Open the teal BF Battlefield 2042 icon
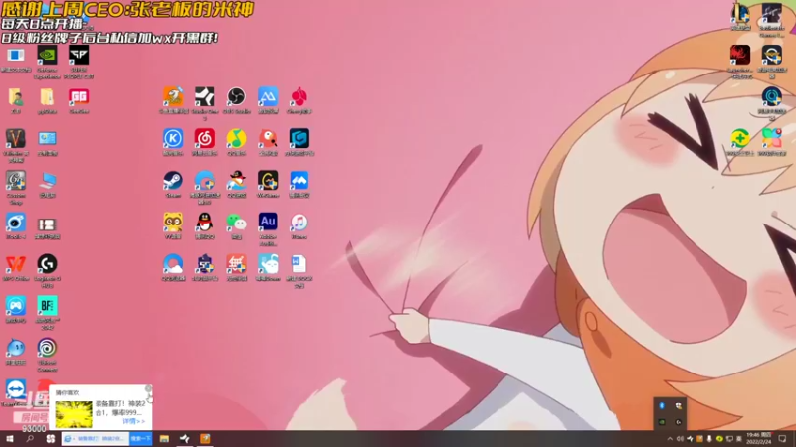The image size is (796, 447). (47, 306)
